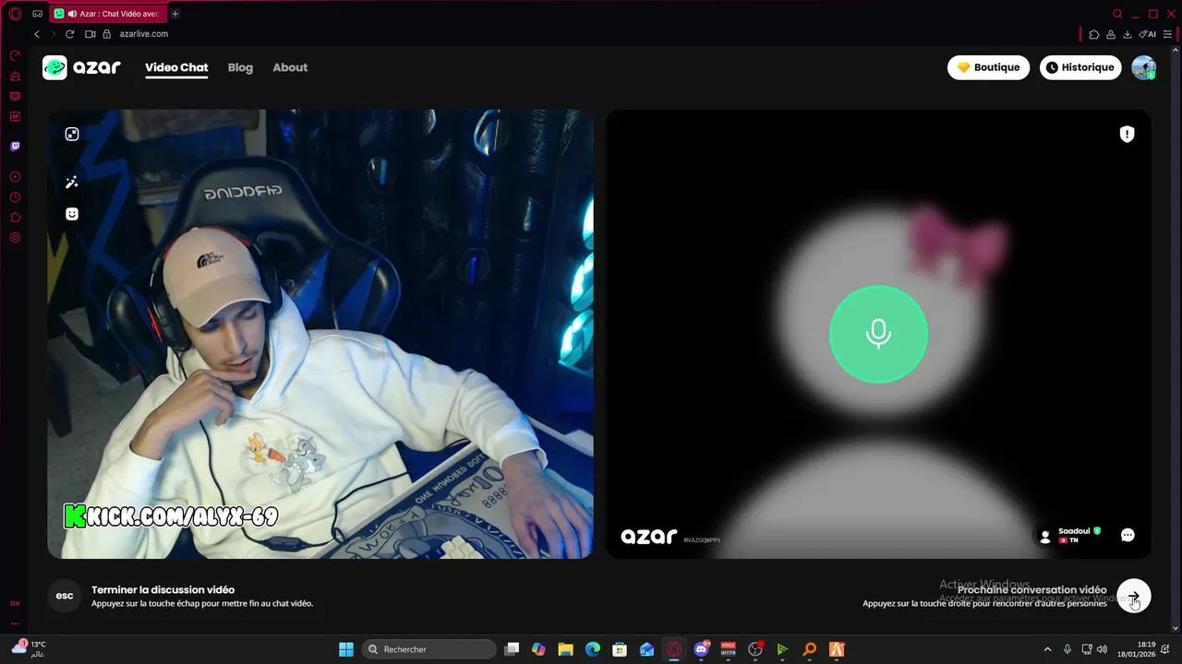Open the weather widget showing 13°C
This screenshot has height=664, width=1182.
pos(29,648)
